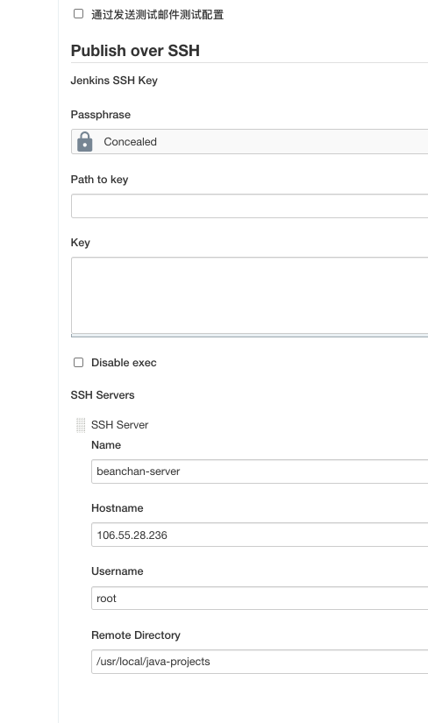Click the Passphrase label
Viewport: 428px width, 723px height.
click(x=101, y=115)
